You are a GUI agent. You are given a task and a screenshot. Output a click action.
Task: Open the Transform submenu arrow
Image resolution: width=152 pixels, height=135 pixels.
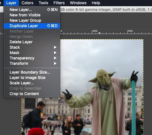pos(55,63)
